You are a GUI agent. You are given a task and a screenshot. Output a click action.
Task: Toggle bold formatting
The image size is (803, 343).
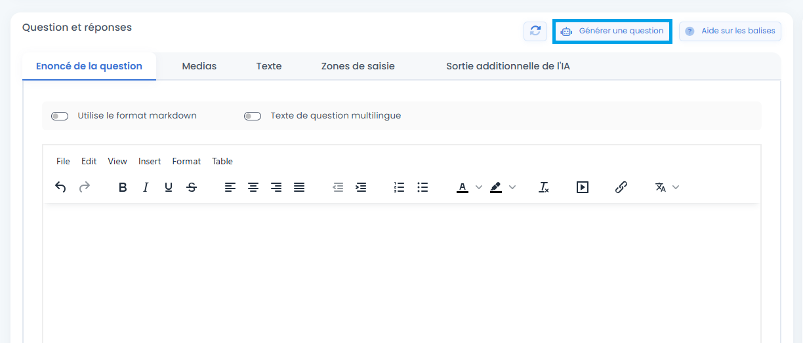123,187
